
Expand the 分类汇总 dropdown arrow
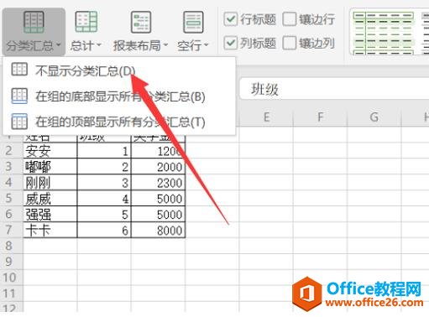click(58, 45)
